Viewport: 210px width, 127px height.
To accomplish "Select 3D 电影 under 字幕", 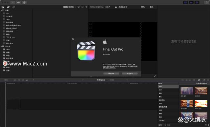I will (9, 16).
